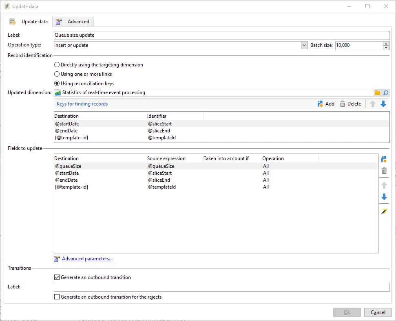Click the @sliceStart identifier in keys

(160, 124)
